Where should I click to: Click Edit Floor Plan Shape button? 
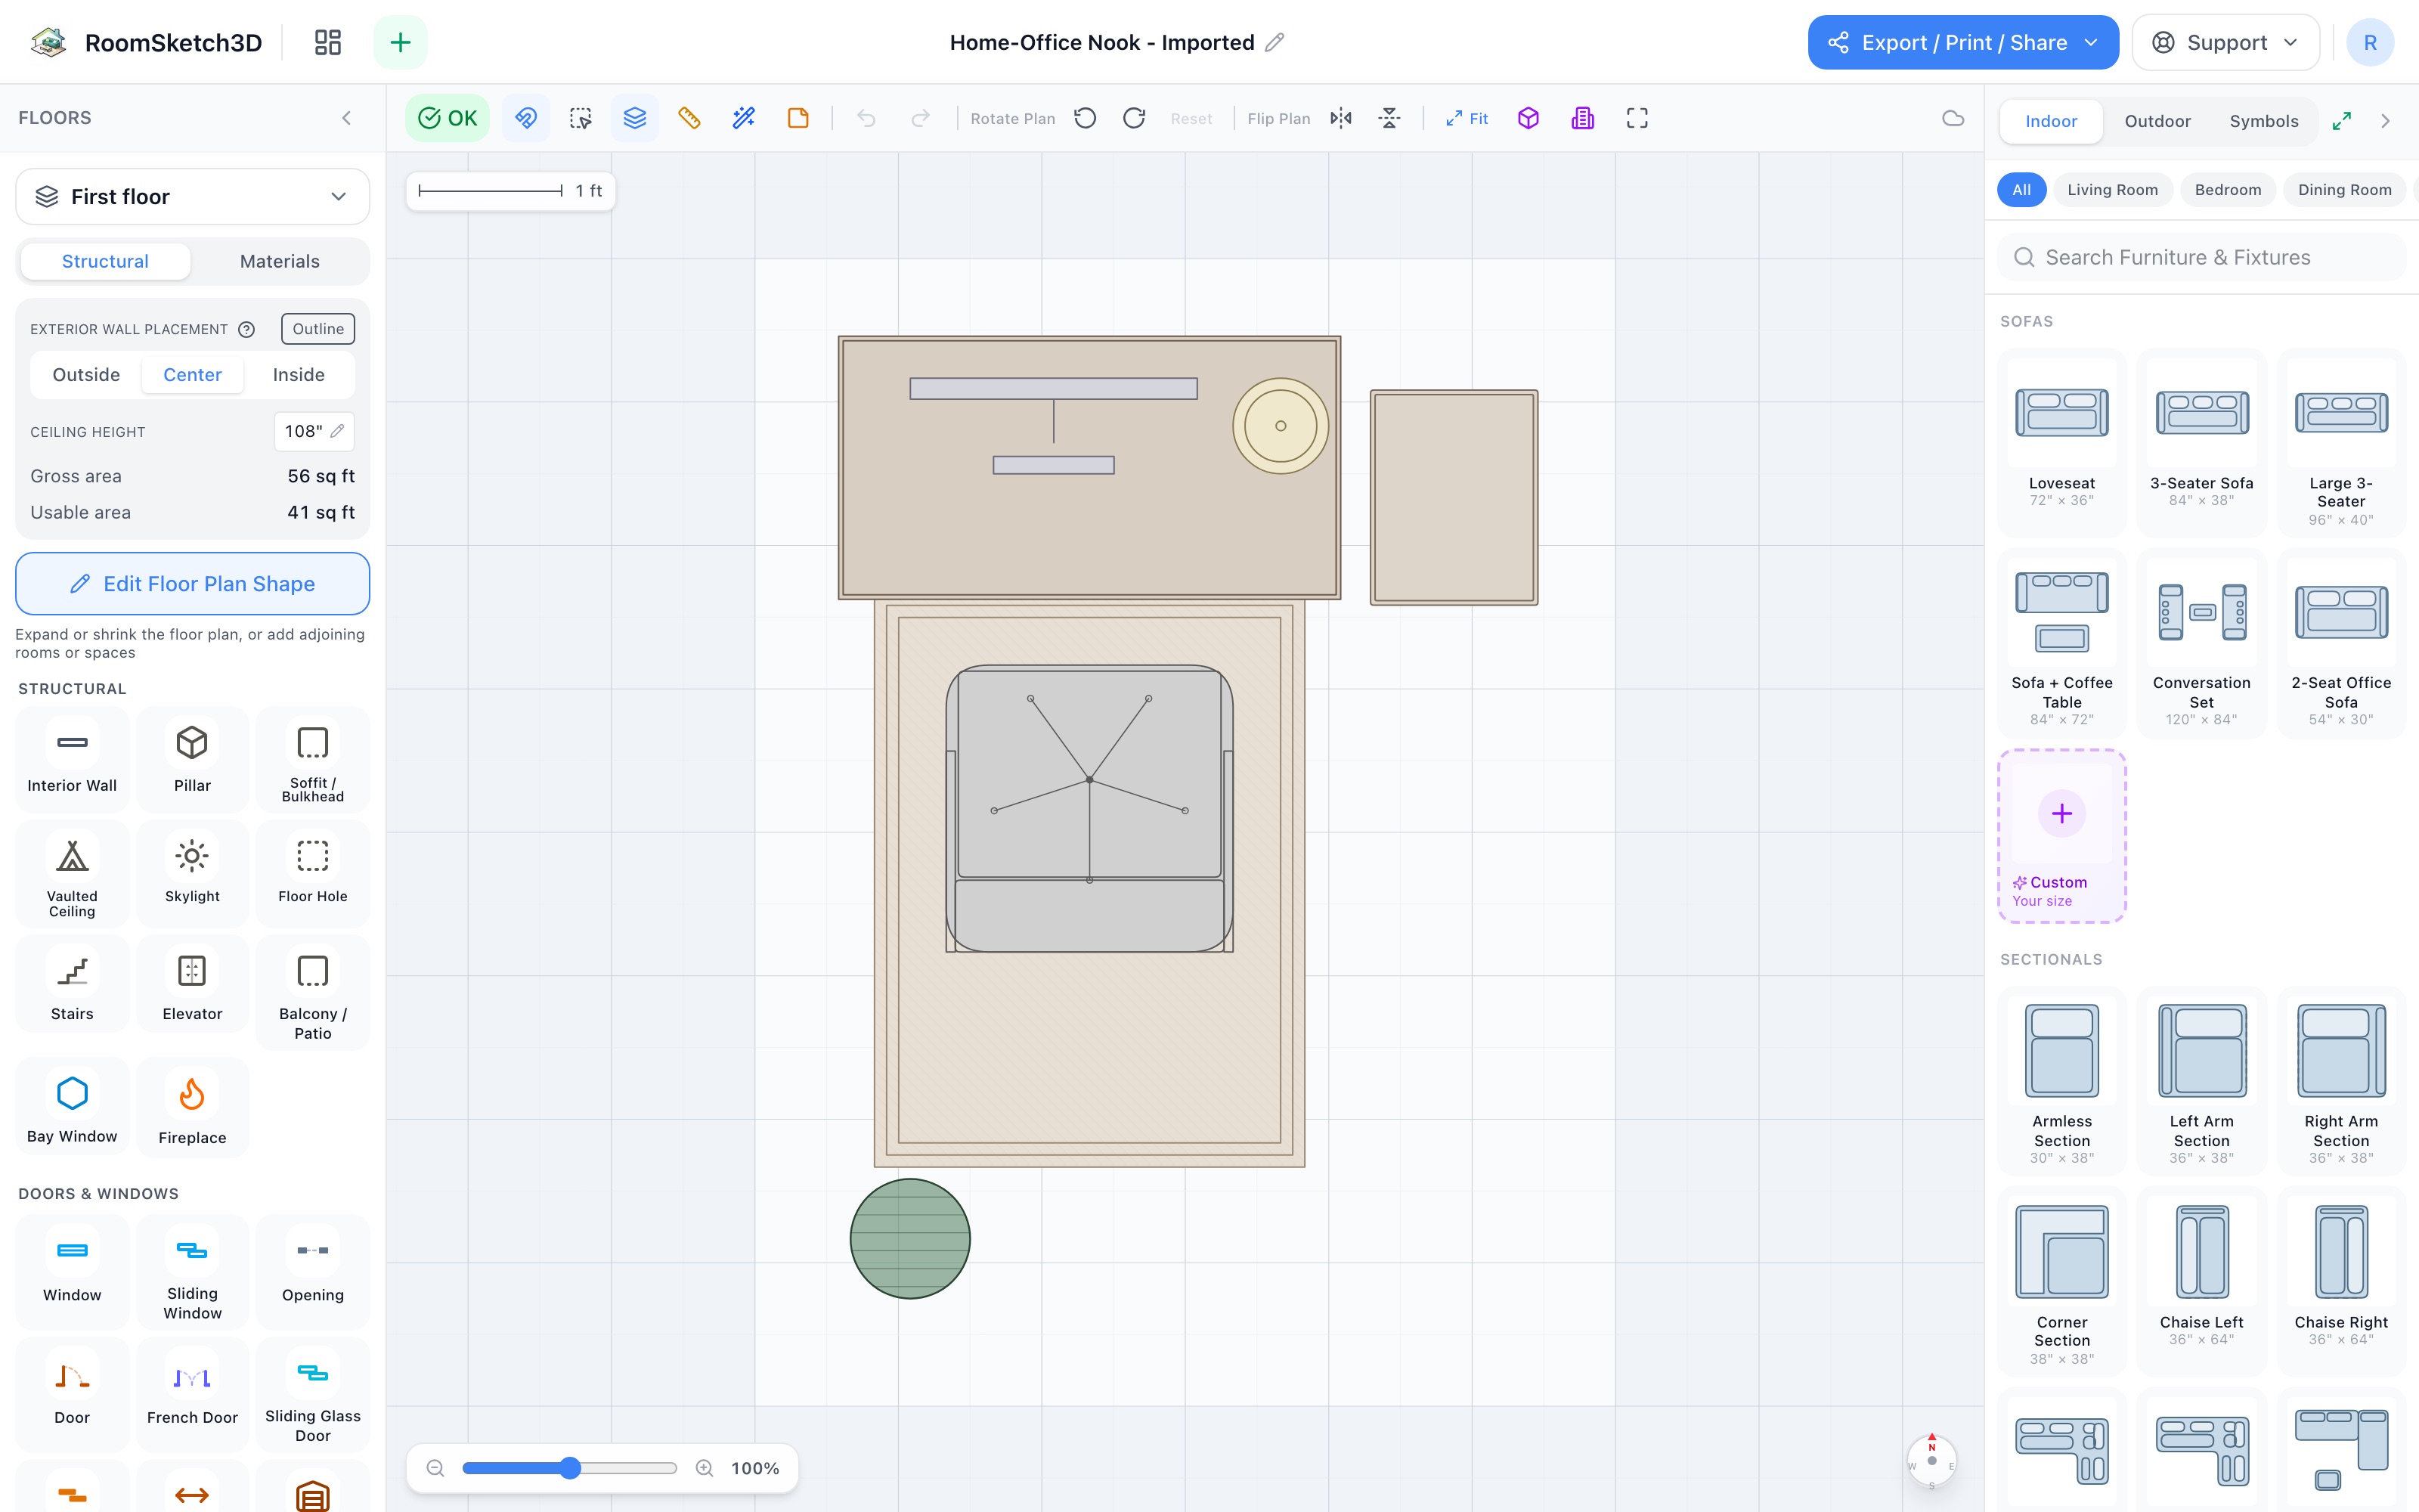tap(193, 583)
